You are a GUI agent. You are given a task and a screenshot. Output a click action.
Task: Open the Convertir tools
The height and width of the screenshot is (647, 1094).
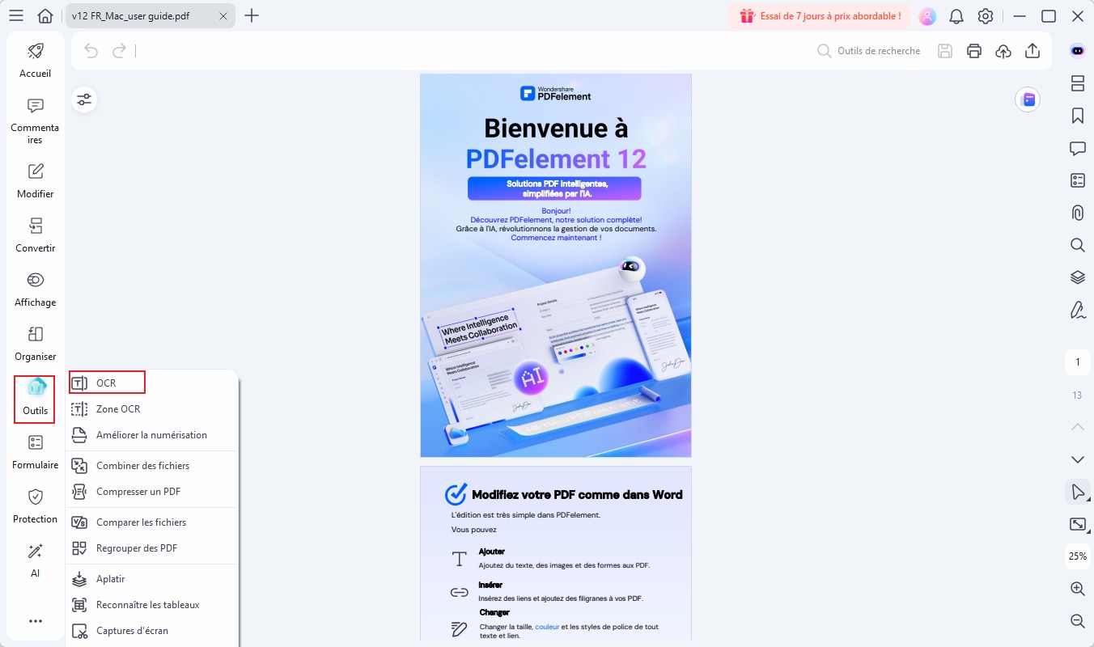(x=35, y=235)
